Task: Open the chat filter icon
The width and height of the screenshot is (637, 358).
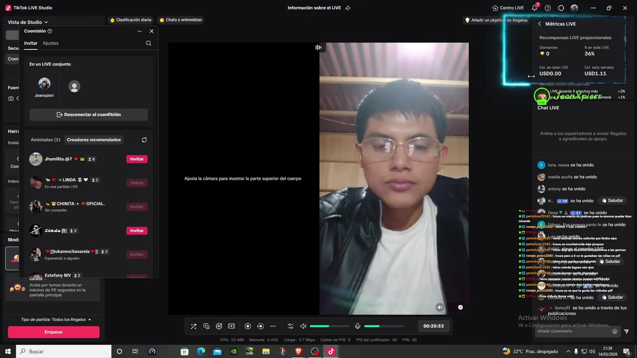Action: tap(627, 331)
